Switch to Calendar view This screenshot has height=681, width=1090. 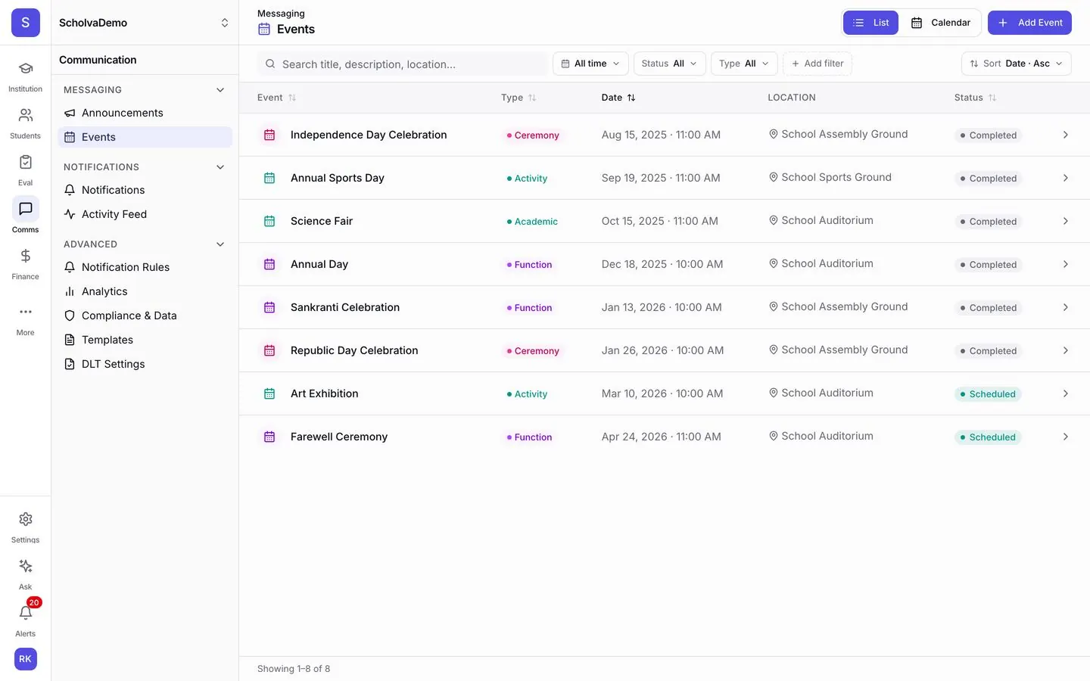941,23
